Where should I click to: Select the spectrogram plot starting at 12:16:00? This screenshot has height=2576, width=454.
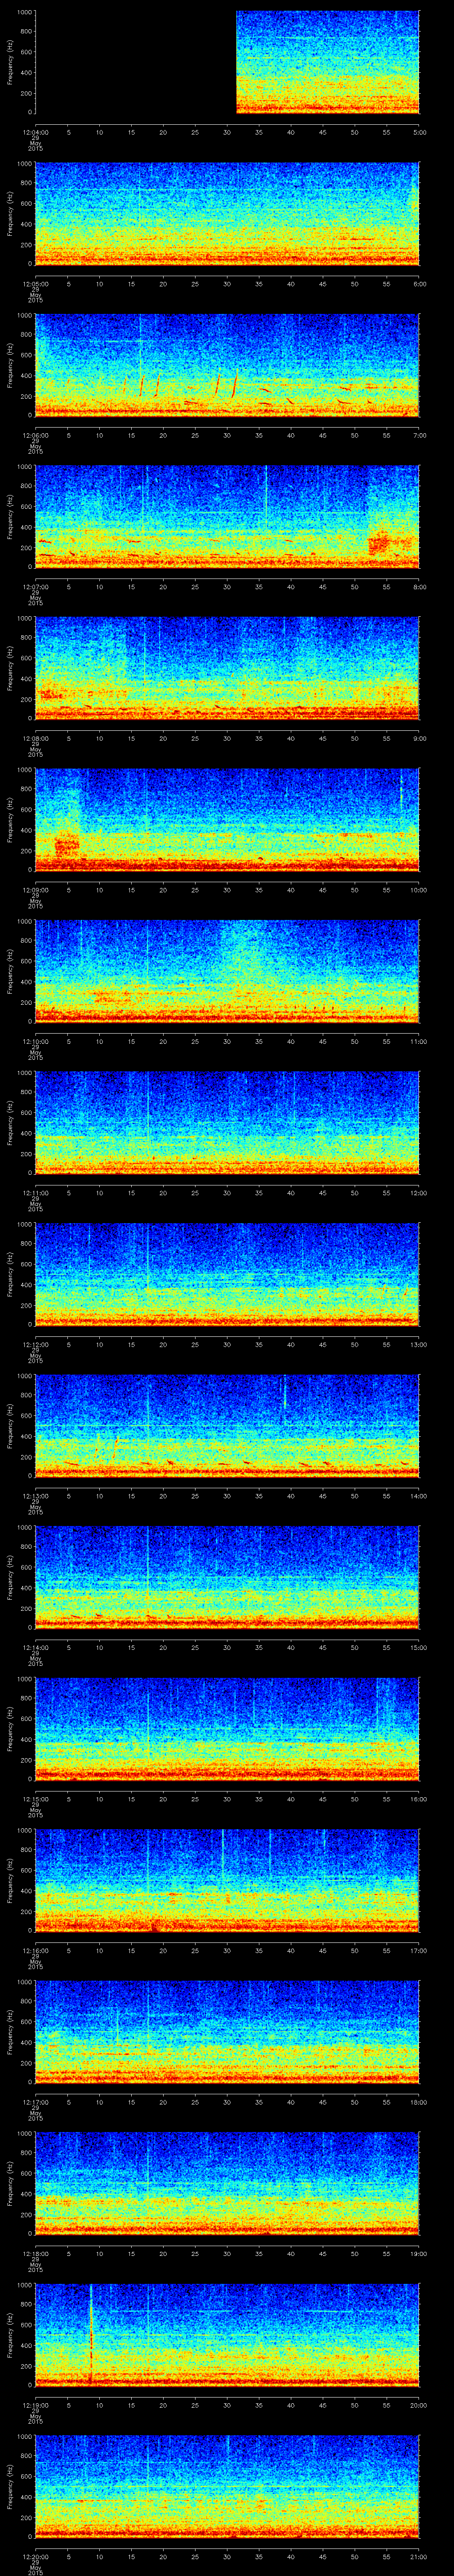(227, 1880)
